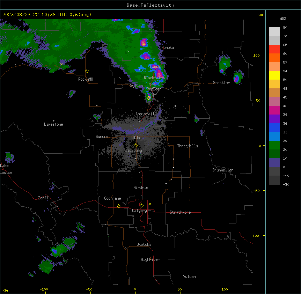The height and width of the screenshot is (294, 301).
Task: Select the dark green 20-10 dBZ swatch
Action: [x=274, y=154]
